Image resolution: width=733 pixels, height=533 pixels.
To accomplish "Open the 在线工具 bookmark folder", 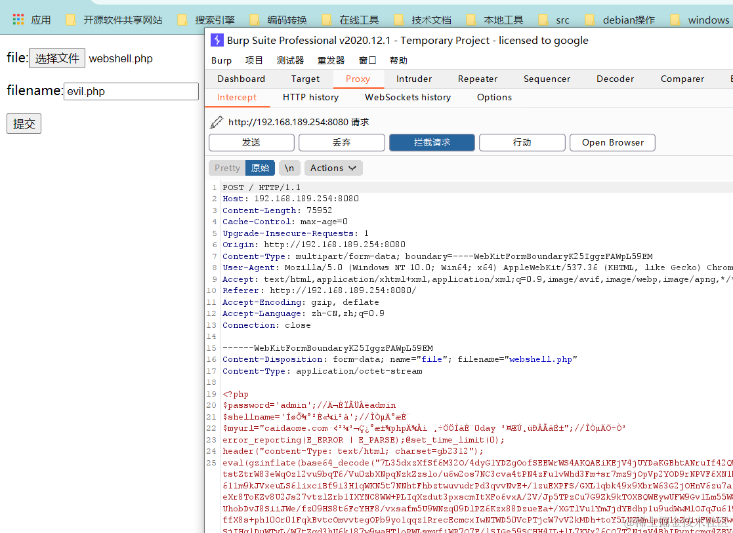I will tap(350, 20).
